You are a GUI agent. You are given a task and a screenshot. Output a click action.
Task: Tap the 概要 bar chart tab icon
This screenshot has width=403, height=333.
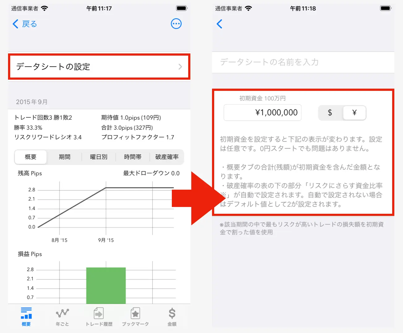[26, 313]
